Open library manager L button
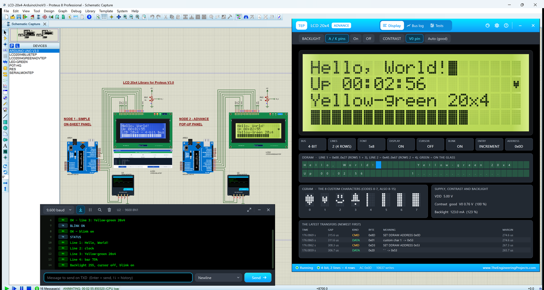 [18, 46]
